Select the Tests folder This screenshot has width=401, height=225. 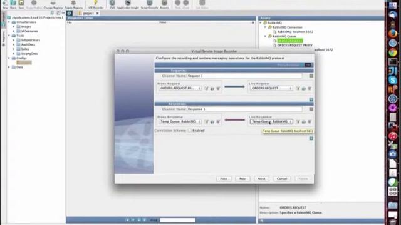click(20, 36)
